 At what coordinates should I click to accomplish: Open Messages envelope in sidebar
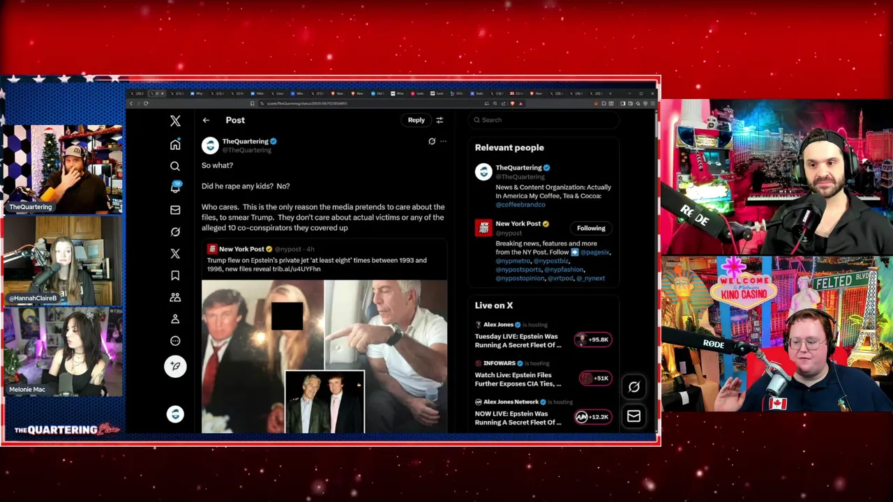pyautogui.click(x=175, y=210)
